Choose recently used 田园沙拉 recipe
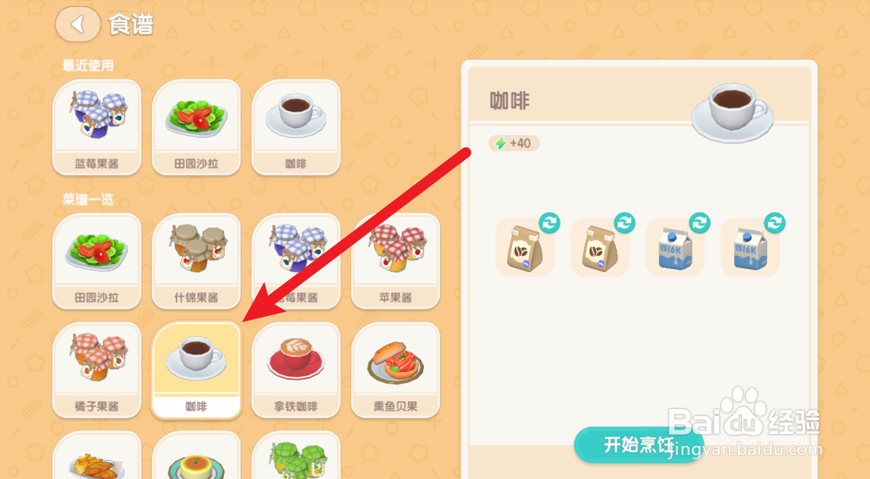The height and width of the screenshot is (479, 870). [x=196, y=127]
